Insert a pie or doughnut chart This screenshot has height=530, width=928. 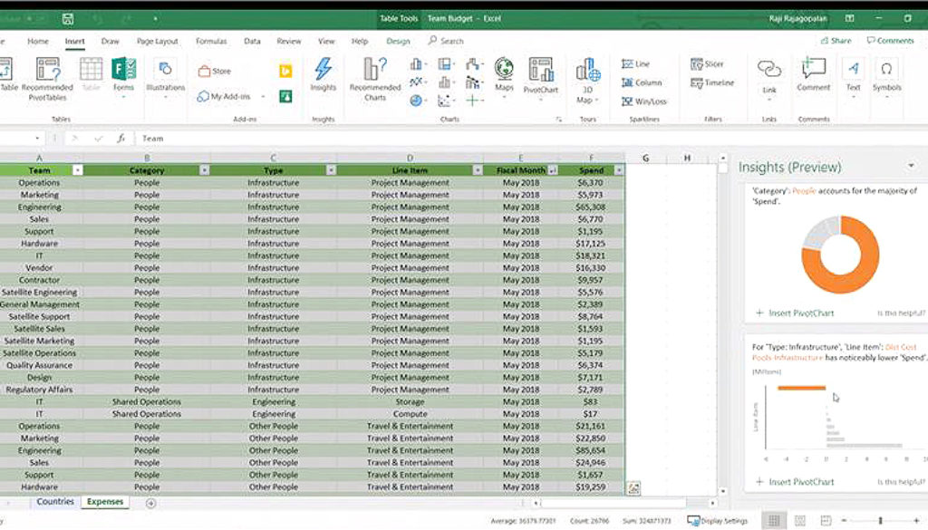[x=417, y=101]
